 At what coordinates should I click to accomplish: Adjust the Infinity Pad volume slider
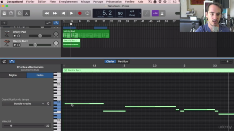pyautogui.click(x=40, y=36)
